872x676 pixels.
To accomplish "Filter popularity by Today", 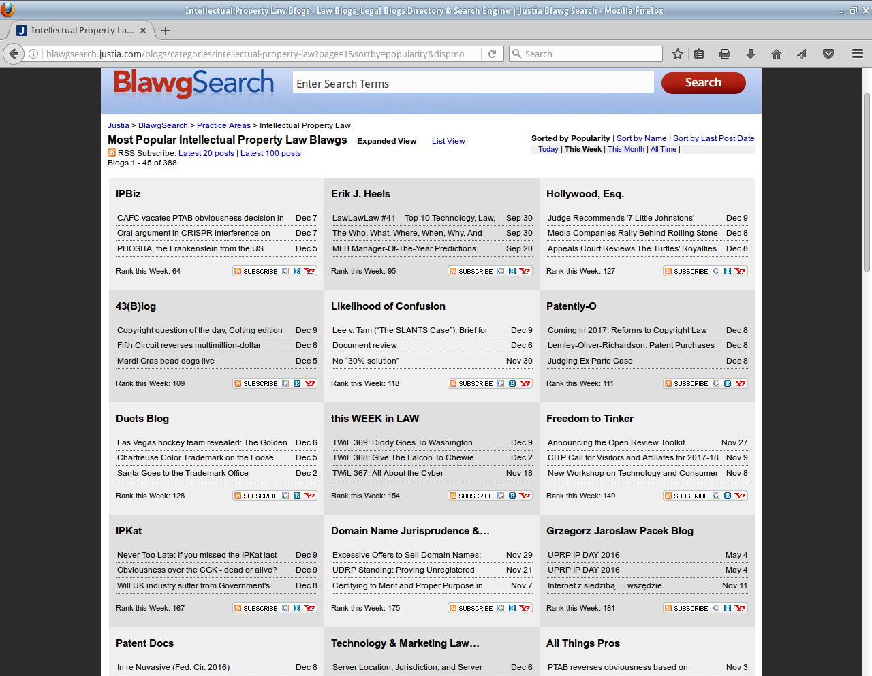I will click(x=548, y=149).
